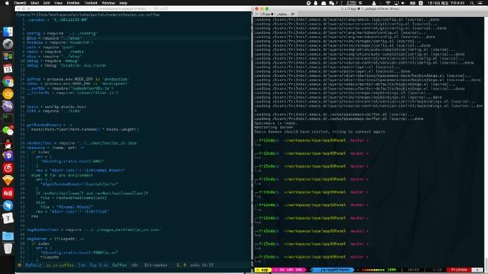Click the yellow dot in Emacs mode line
488x274 pixels.
pos(20,265)
